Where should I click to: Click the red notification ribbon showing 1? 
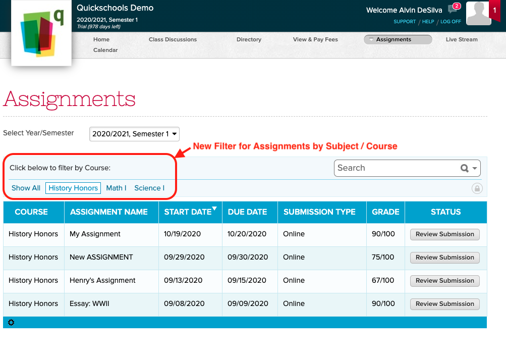pos(495,10)
